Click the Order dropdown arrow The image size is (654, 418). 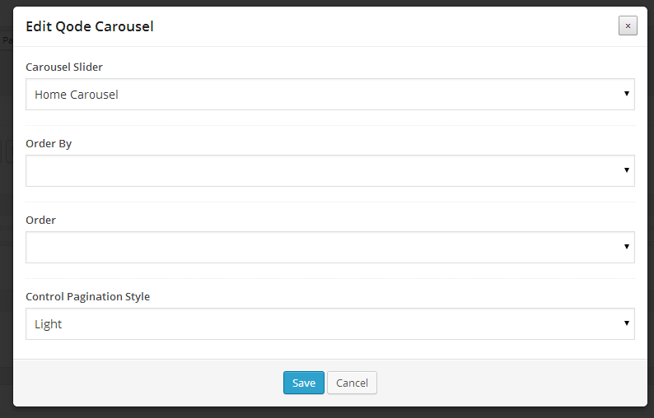coord(627,248)
